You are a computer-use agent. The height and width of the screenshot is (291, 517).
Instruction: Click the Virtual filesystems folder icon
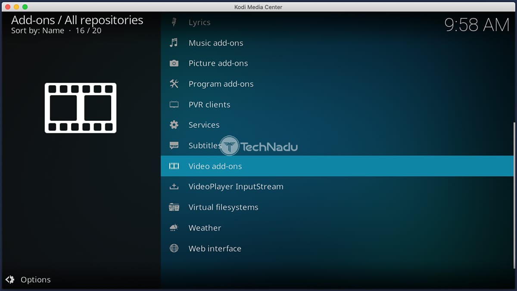tap(174, 207)
